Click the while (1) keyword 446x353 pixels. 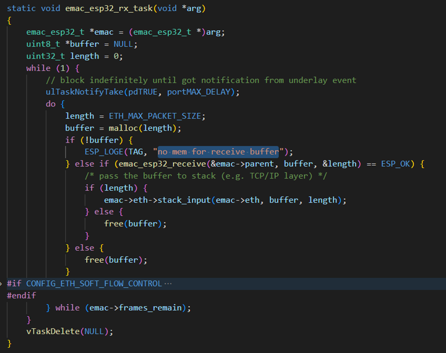tap(38, 68)
